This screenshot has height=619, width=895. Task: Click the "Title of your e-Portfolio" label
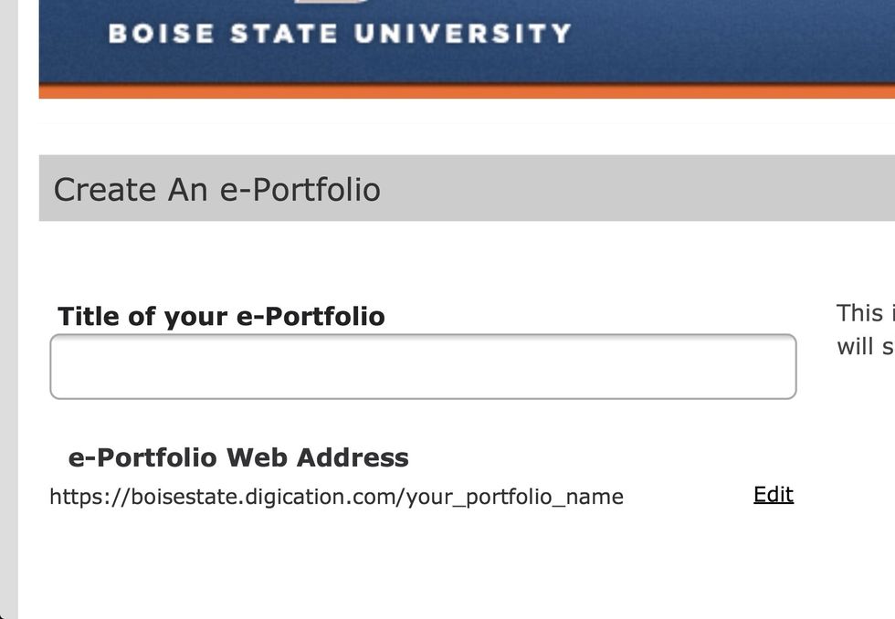(x=221, y=316)
